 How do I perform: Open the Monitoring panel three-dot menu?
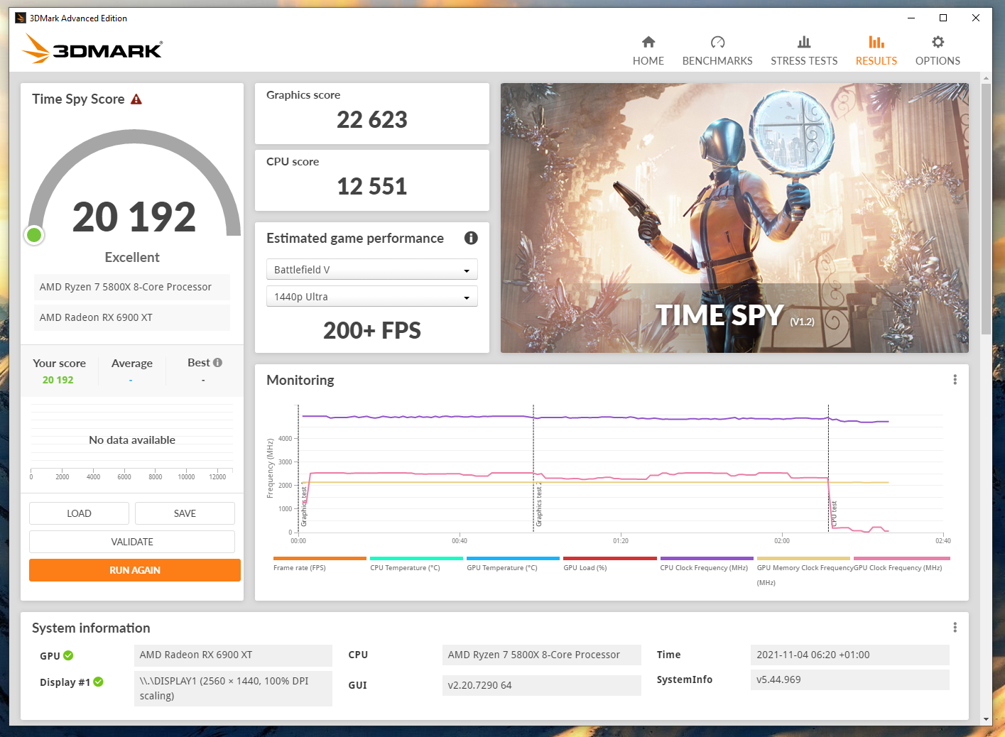pos(955,380)
